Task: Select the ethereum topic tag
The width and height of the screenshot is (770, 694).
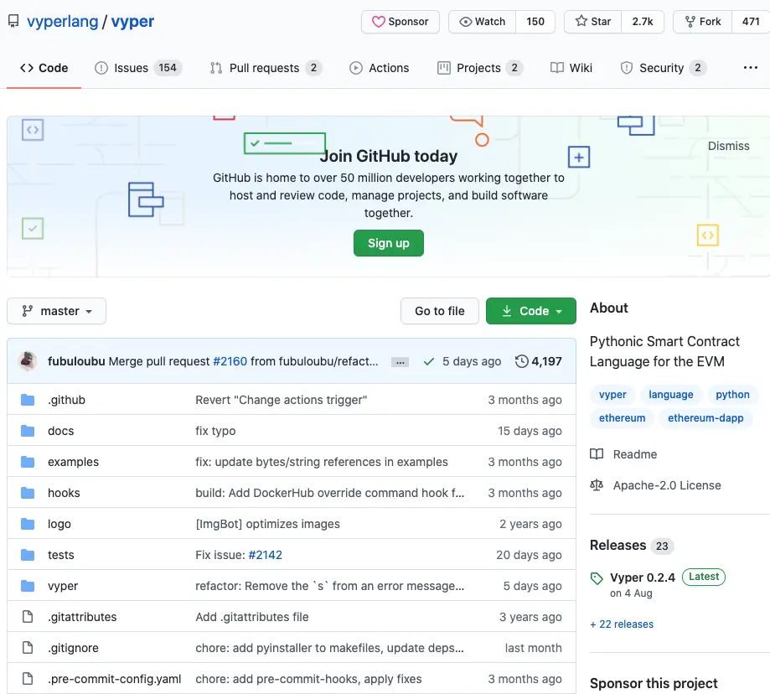Action: tap(623, 418)
